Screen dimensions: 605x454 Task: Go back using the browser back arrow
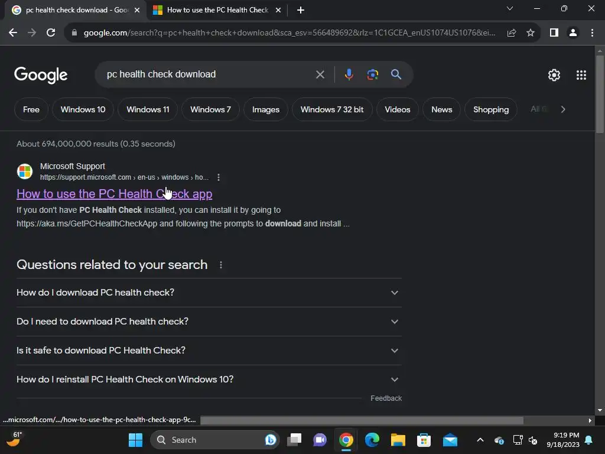pyautogui.click(x=13, y=33)
